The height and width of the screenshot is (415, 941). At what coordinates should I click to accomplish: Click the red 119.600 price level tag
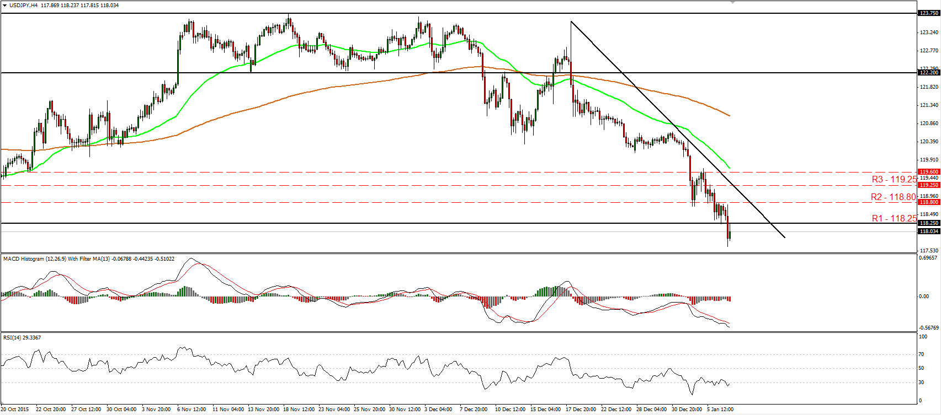[x=929, y=172]
